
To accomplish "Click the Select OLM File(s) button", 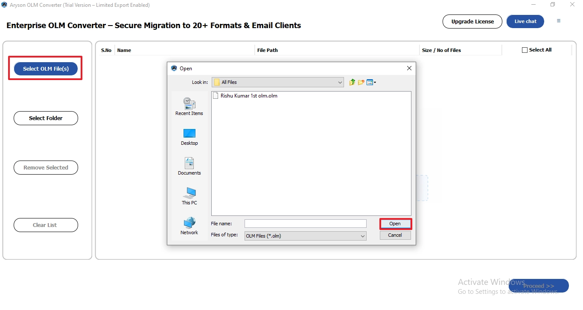I will (x=46, y=69).
